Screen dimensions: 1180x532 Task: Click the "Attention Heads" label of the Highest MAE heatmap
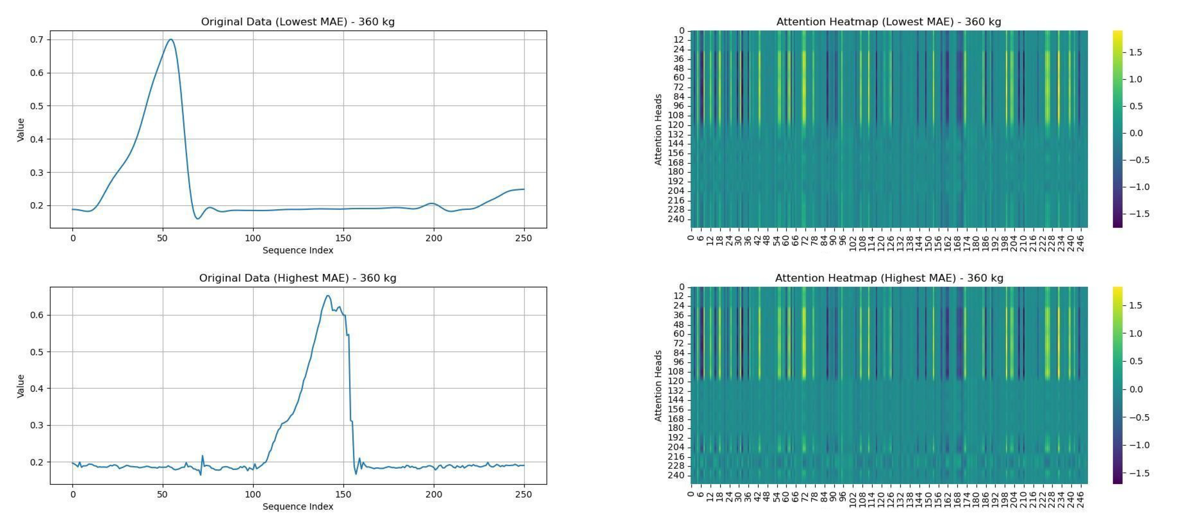tap(658, 386)
